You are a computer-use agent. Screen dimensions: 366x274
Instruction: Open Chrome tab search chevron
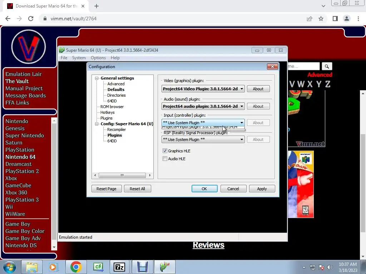[x=323, y=6]
